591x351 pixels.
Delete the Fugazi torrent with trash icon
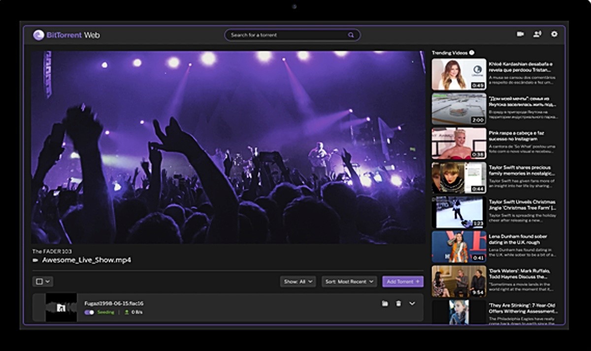398,304
